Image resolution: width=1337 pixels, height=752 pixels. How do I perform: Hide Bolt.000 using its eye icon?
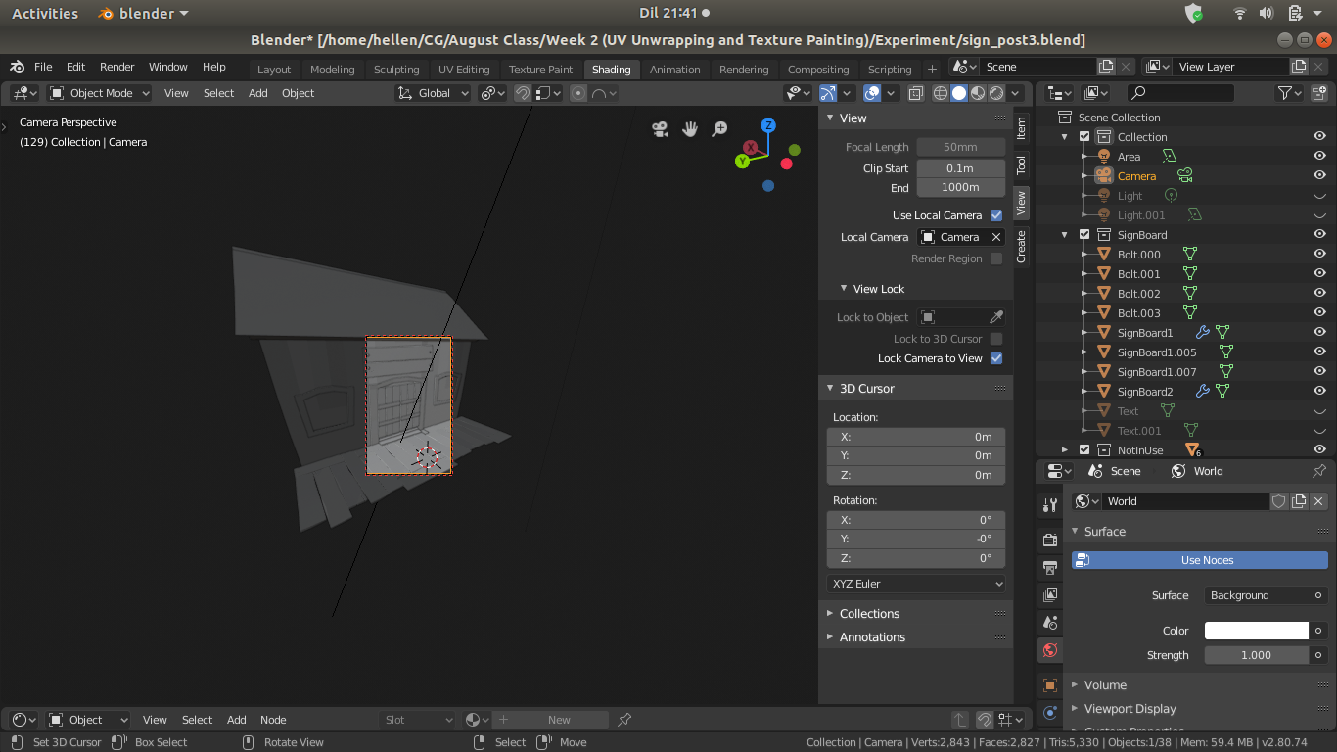pyautogui.click(x=1319, y=255)
